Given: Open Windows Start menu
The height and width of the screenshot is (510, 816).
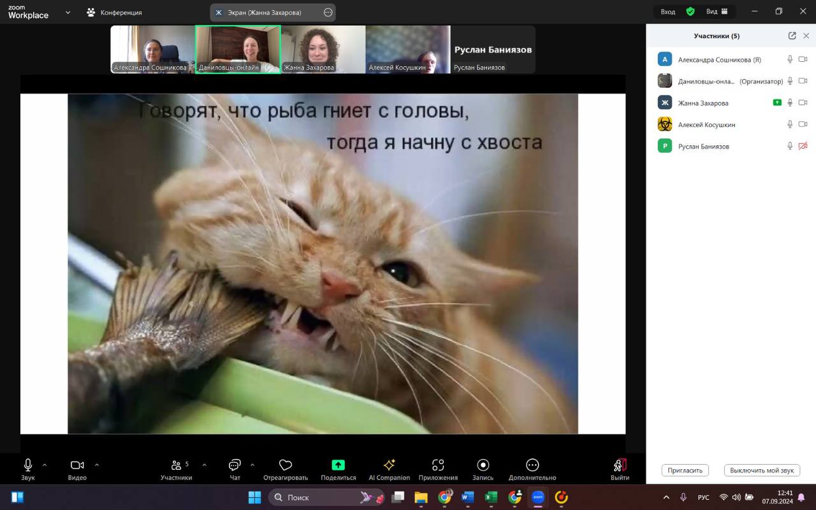Looking at the screenshot, I should click(254, 497).
